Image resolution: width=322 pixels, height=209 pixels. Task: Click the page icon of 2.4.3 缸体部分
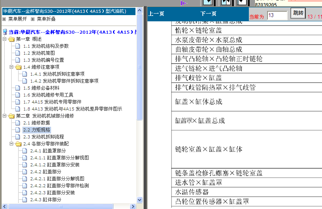25,200
